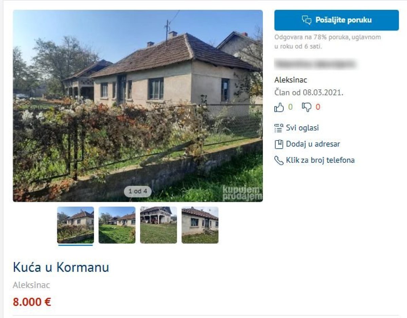Select second thumbnail showing green yard

(x=117, y=225)
